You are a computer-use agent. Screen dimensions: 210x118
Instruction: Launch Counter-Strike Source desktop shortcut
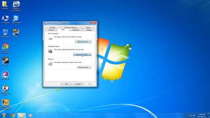(5, 90)
